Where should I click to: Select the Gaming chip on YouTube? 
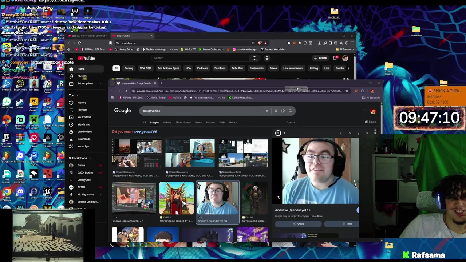click(x=129, y=68)
